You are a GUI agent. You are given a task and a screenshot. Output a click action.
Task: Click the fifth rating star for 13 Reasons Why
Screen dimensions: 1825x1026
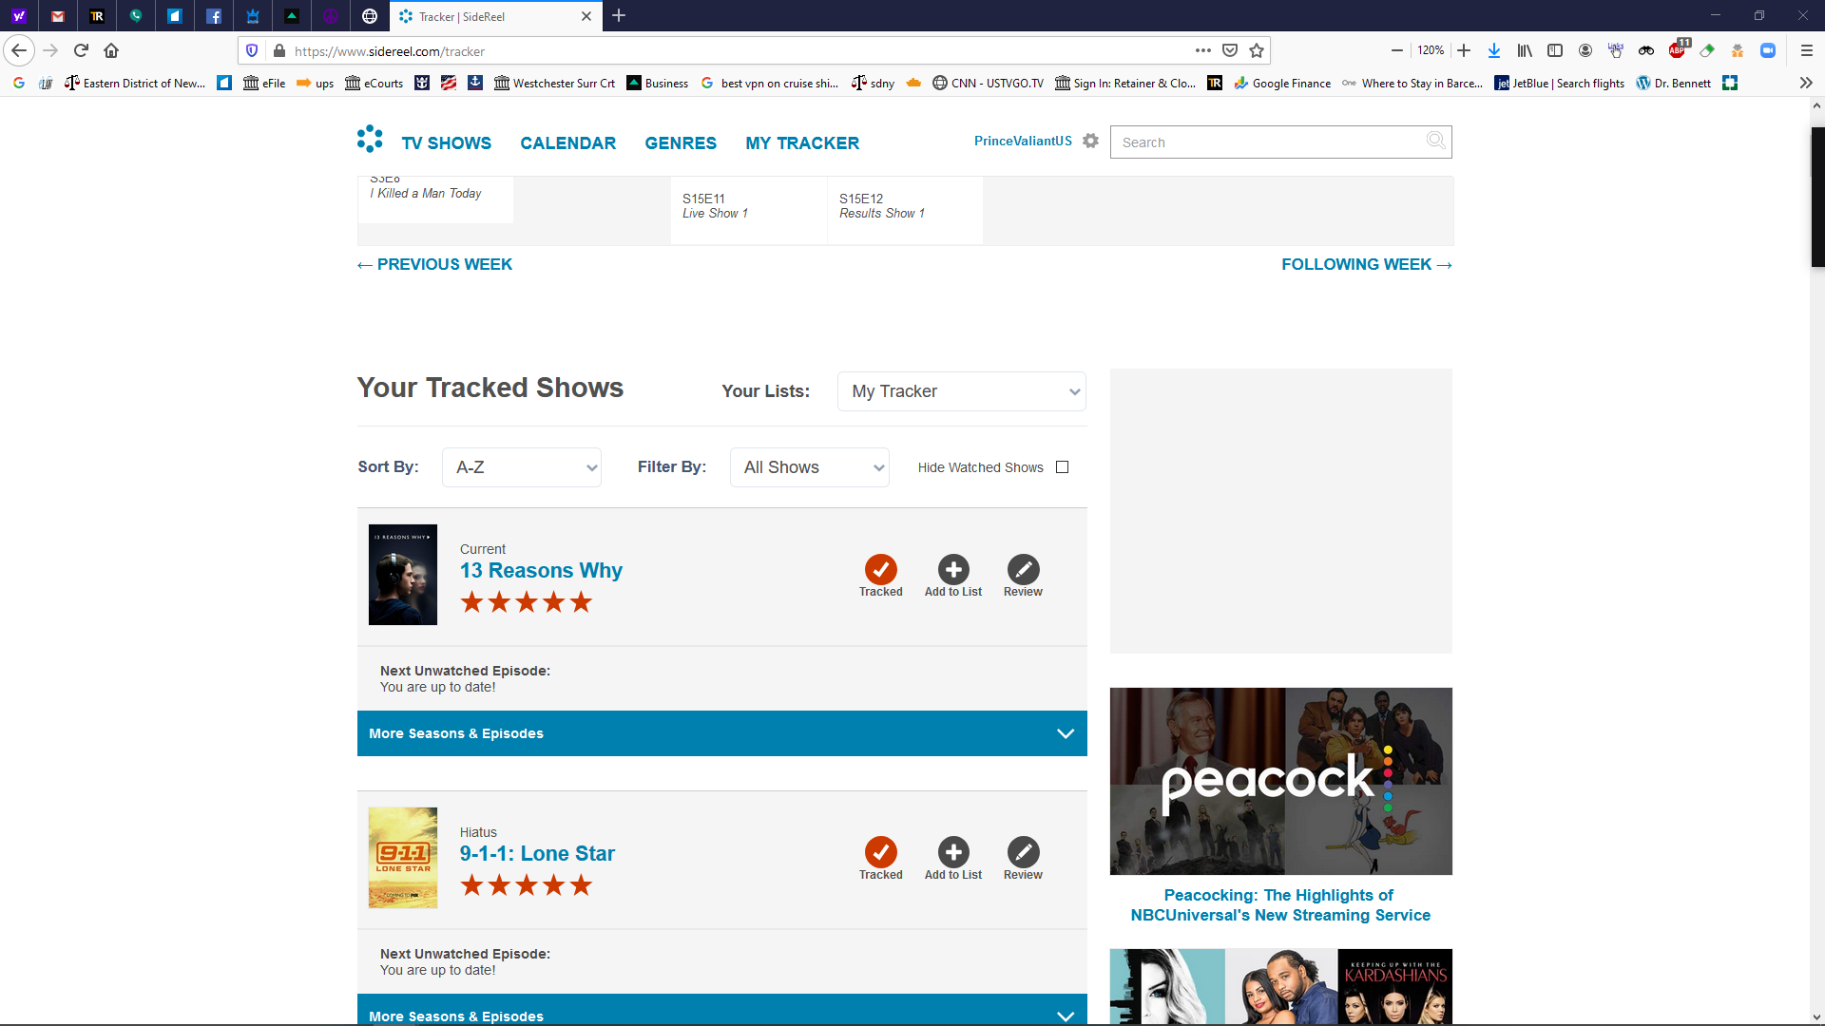(581, 602)
